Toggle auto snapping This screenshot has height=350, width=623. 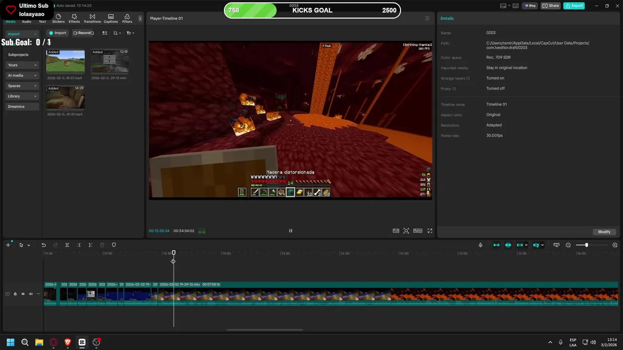coord(508,245)
